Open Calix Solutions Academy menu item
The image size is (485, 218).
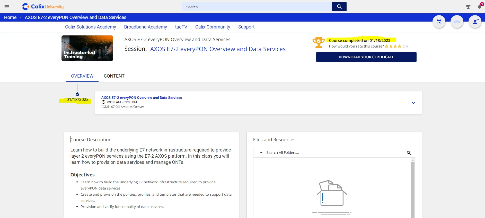tap(91, 27)
